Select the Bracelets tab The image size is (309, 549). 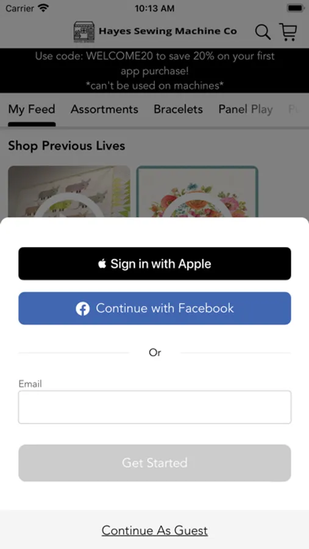[x=178, y=109]
